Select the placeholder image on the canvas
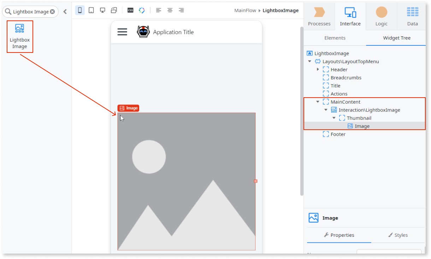 click(x=187, y=180)
